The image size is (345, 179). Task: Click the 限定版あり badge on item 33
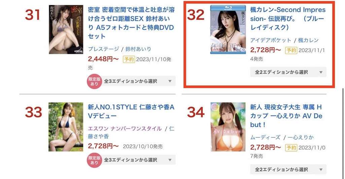click(x=94, y=160)
